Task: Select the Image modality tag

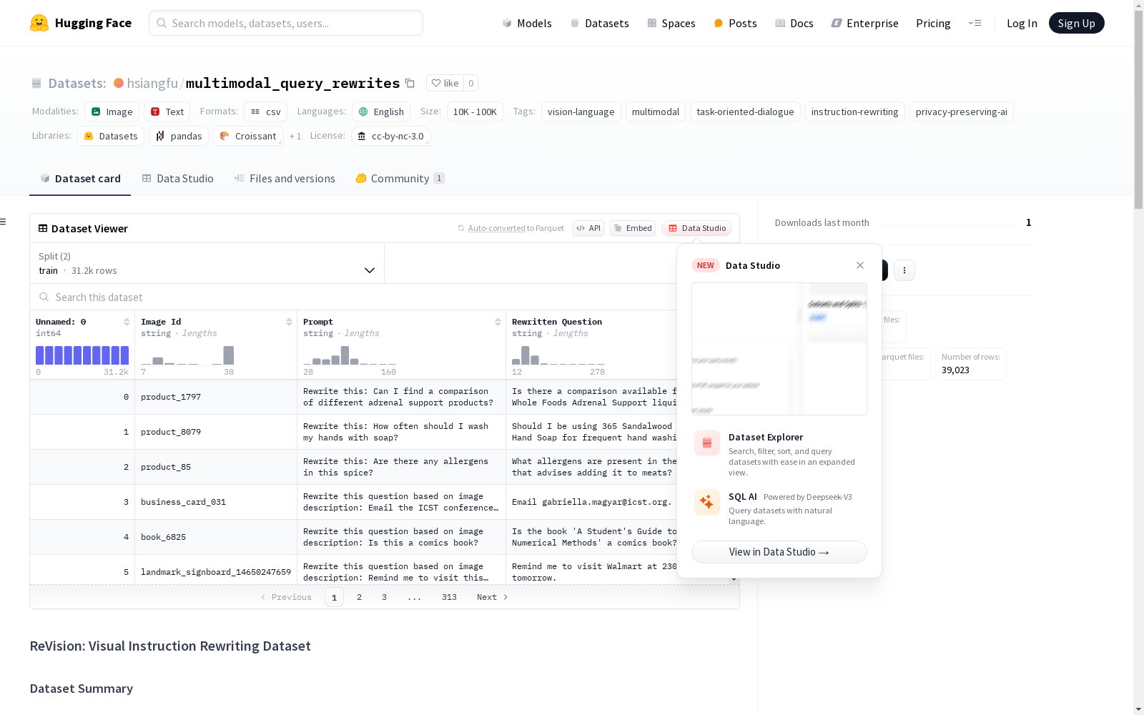Action: click(112, 112)
